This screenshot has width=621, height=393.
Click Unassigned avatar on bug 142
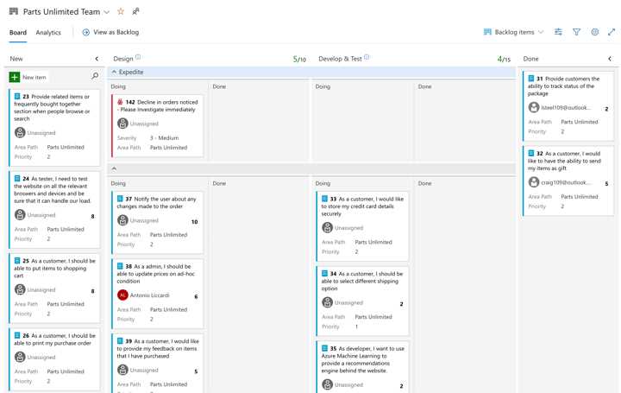[x=122, y=124]
